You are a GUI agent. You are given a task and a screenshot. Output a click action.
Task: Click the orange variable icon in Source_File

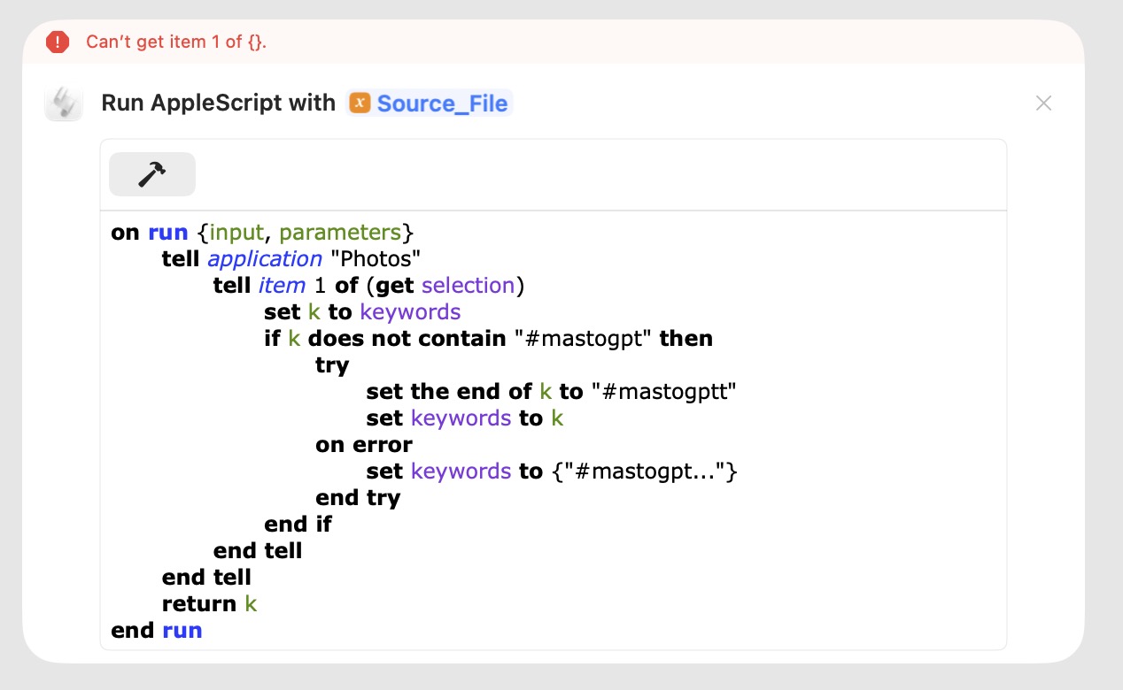[x=360, y=103]
